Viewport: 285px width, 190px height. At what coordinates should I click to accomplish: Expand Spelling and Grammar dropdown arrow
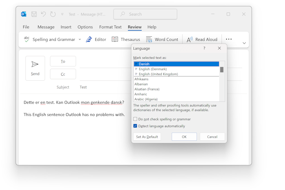point(80,40)
